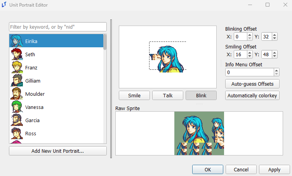
Task: Click the LT app icon in title bar
Action: coord(4,5)
